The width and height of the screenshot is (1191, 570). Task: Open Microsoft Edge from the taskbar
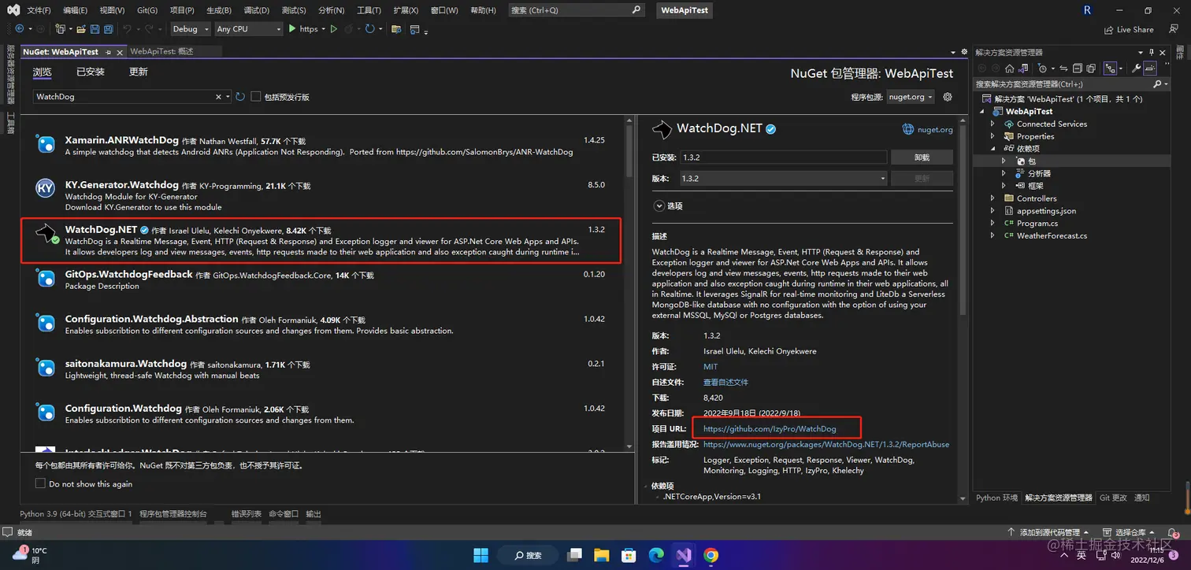point(656,555)
